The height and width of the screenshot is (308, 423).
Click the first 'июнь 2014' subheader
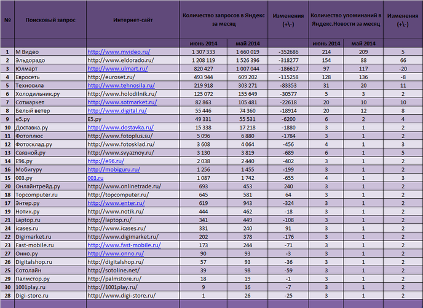pos(204,44)
